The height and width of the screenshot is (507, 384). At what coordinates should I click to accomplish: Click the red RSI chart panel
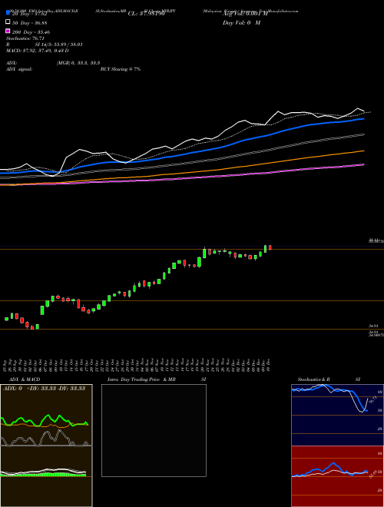click(x=337, y=476)
